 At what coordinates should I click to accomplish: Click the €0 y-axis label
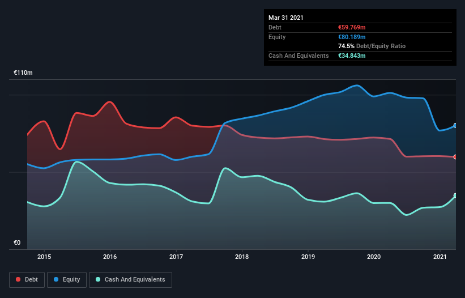click(x=17, y=242)
